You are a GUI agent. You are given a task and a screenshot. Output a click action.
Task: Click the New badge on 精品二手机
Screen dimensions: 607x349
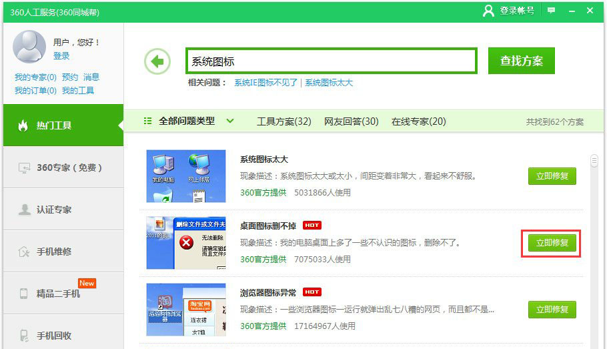point(87,283)
